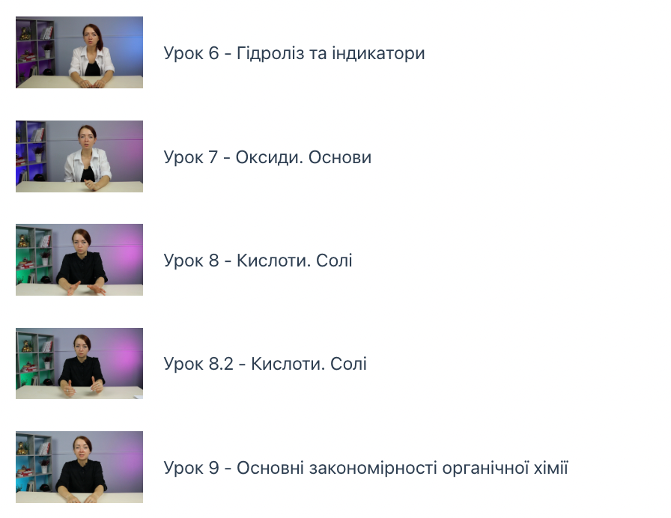Choose the second acids and salts preview, lesson 8.2
This screenshot has width=671, height=518.
point(79,363)
